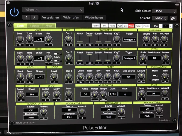This screenshot has width=182, height=136.
Task: Click the OSC1 sawtooth shape icon
Action: [39, 39]
